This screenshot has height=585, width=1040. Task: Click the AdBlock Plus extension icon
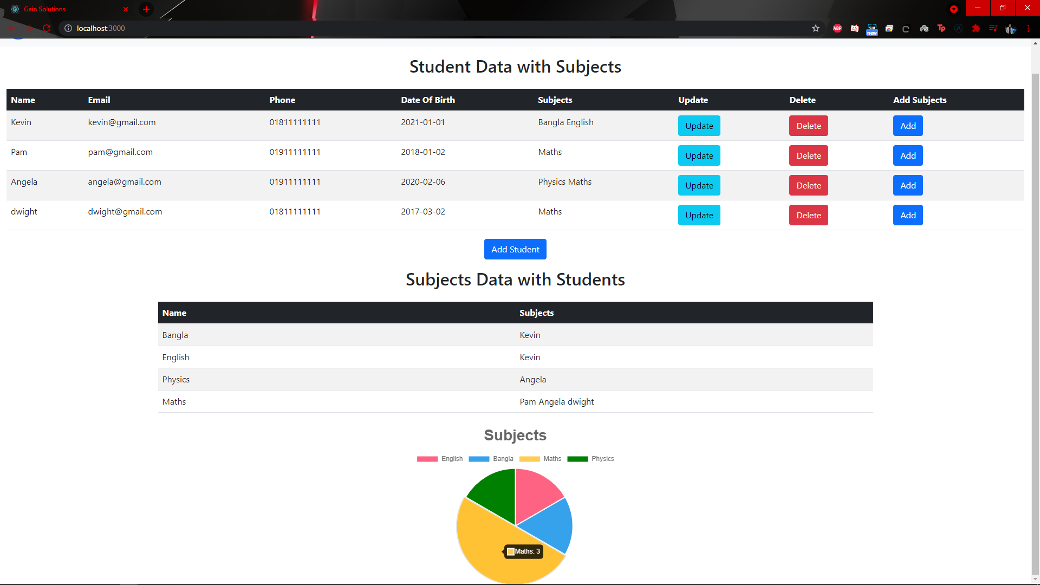coord(837,28)
